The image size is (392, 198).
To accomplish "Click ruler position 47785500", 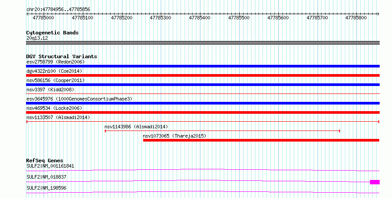I will coord(239,18).
